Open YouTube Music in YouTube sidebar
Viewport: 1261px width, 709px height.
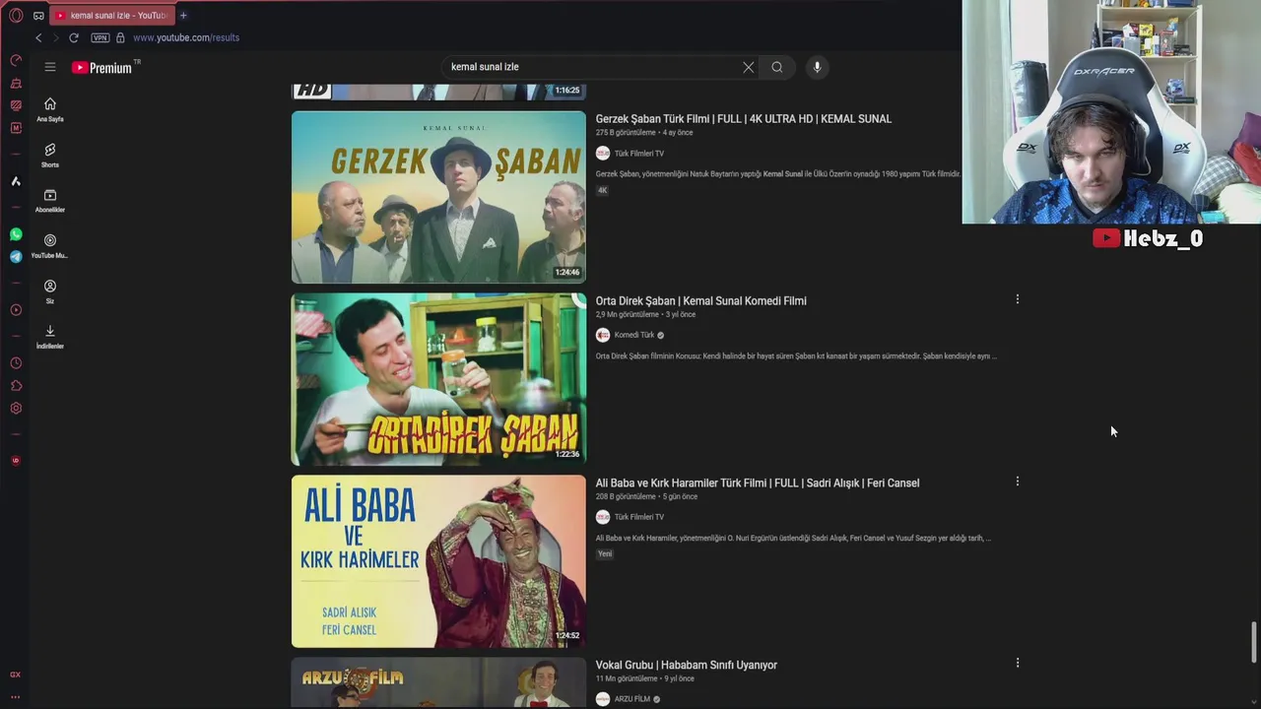pyautogui.click(x=50, y=245)
